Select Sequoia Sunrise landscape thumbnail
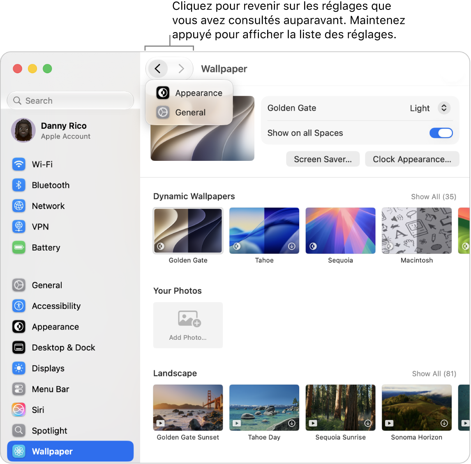Screen dimensions: 471x464 [x=340, y=408]
